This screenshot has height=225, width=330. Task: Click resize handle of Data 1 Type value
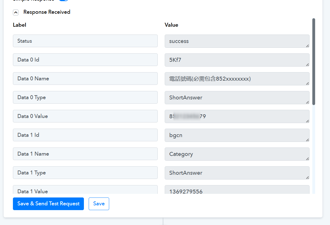pyautogui.click(x=307, y=177)
